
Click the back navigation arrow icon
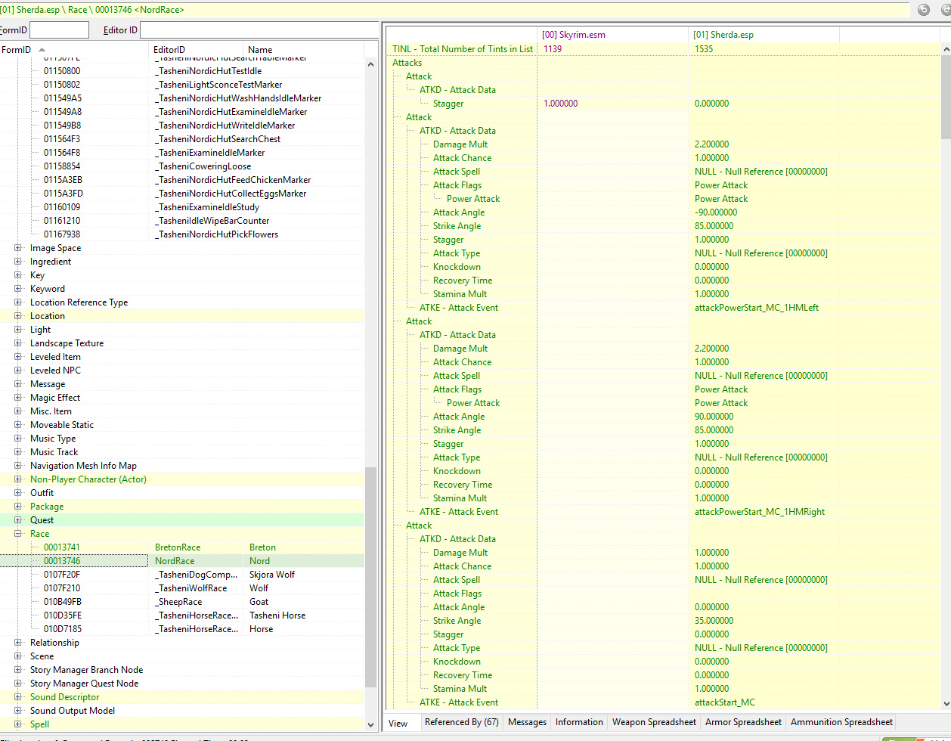point(923,10)
